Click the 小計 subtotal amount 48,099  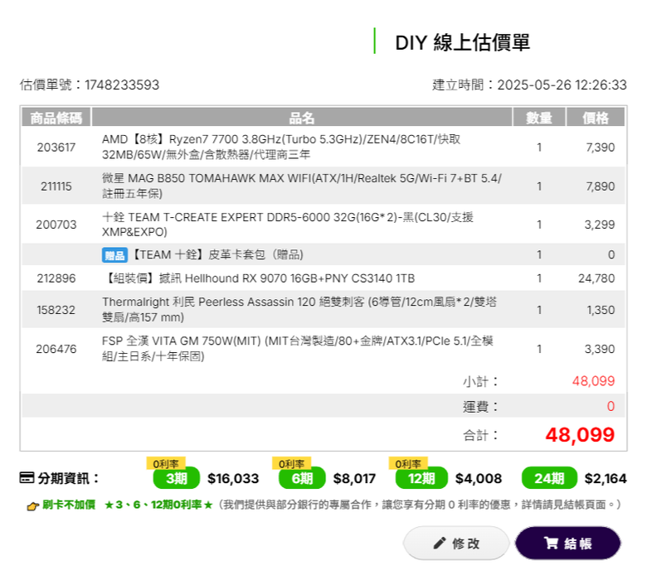593,381
